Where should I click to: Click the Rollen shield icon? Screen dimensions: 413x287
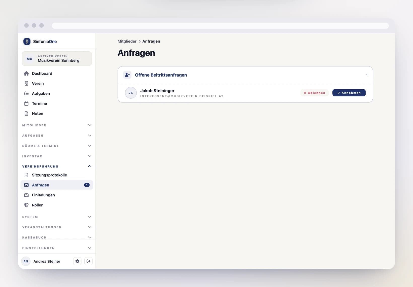26,205
